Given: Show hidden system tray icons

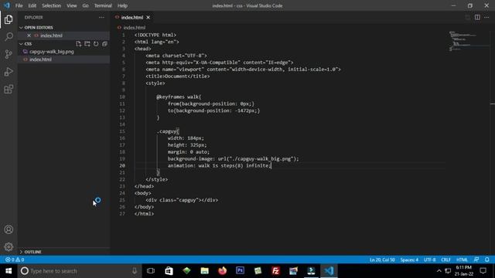Looking at the screenshot, I should [x=439, y=271].
